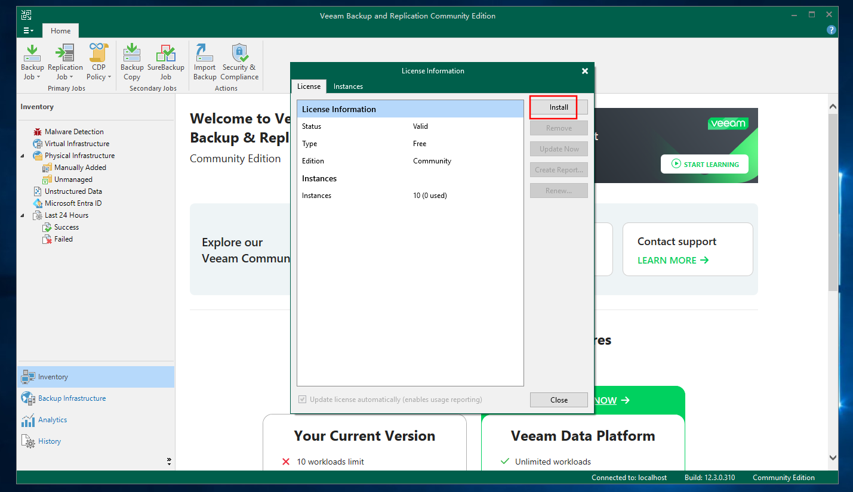Select Unstructured Data tree node
Viewport: 853px width, 492px height.
tap(73, 191)
